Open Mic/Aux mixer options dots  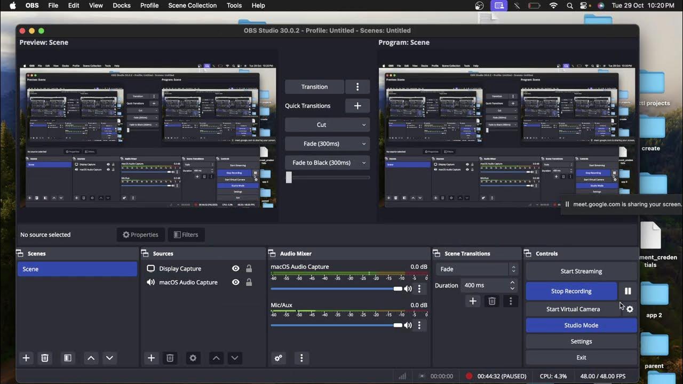tap(419, 325)
